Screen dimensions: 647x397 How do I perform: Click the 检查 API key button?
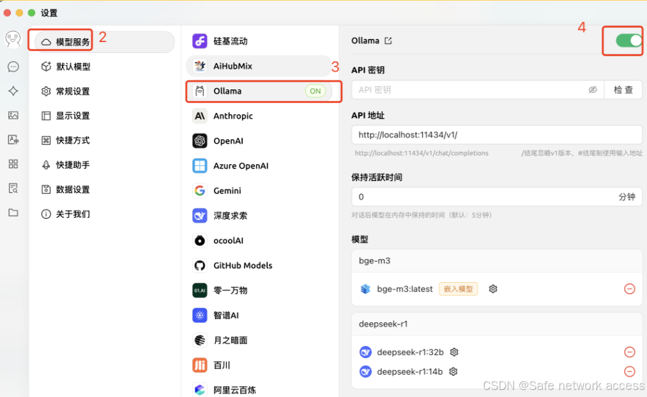tap(623, 90)
